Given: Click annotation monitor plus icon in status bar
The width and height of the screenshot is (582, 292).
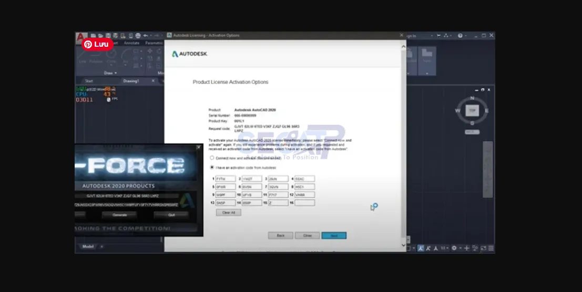Looking at the screenshot, I should (466, 248).
